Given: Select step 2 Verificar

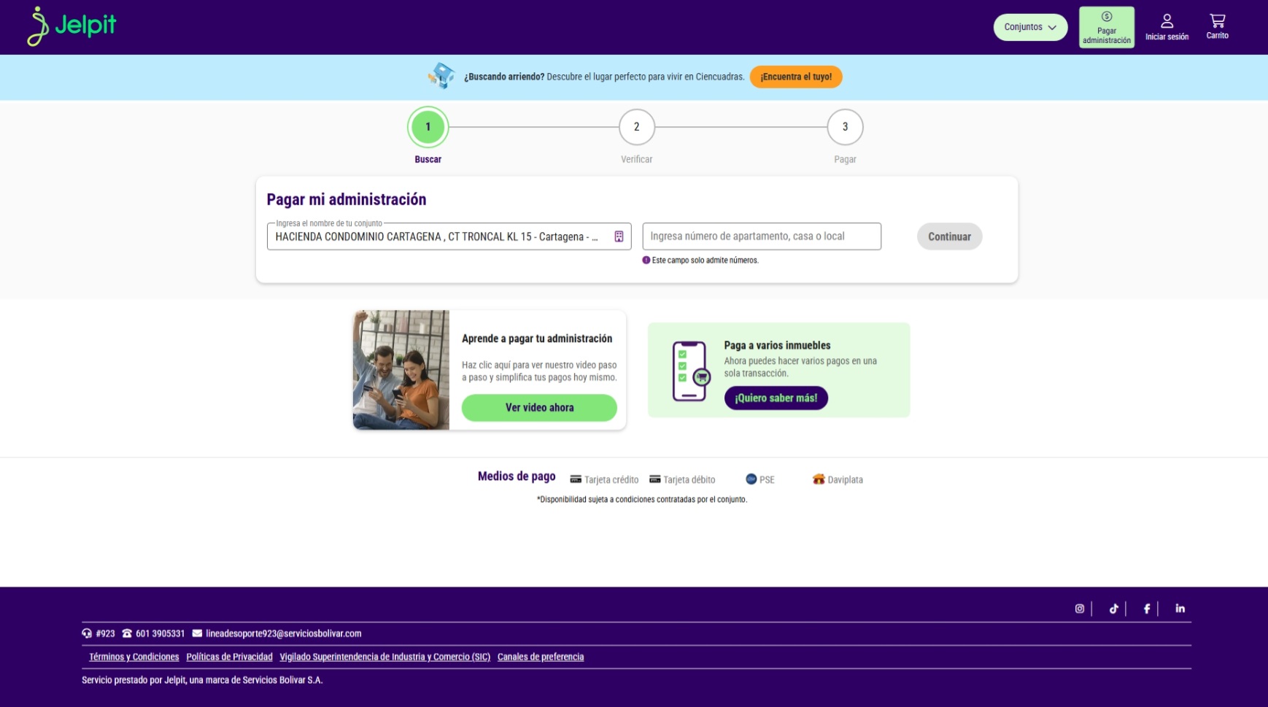Looking at the screenshot, I should click(636, 127).
